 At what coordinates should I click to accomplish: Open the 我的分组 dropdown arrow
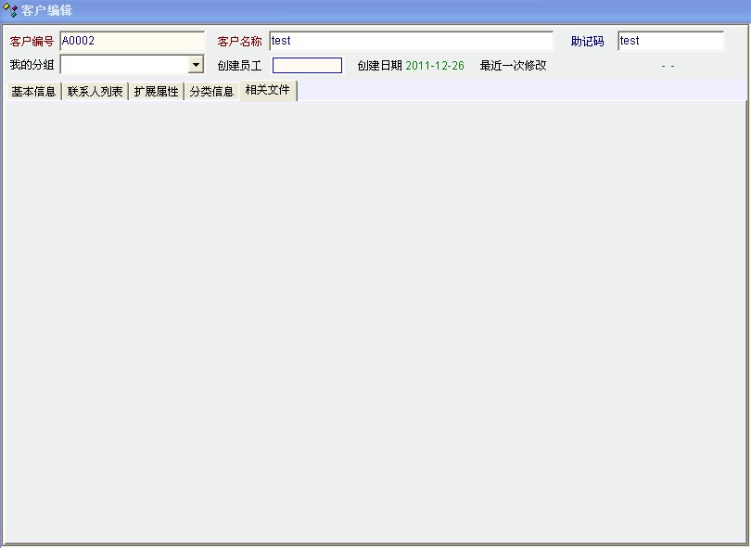(x=196, y=66)
